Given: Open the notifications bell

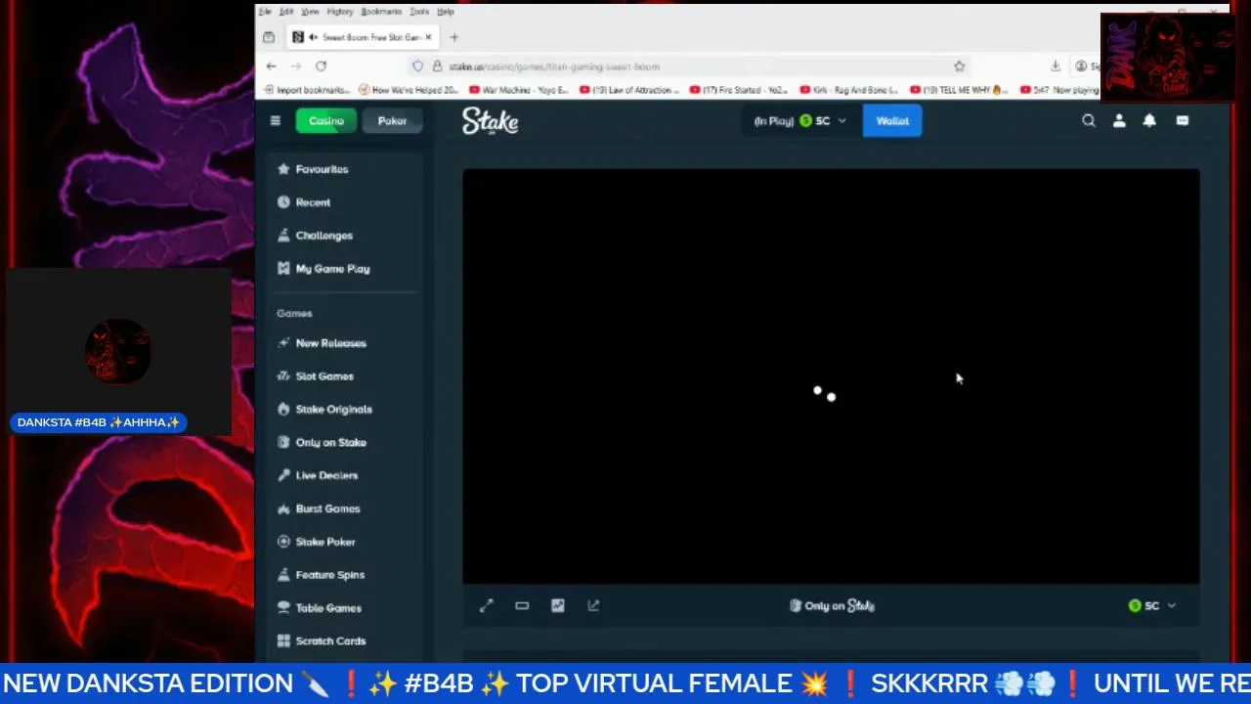Looking at the screenshot, I should [x=1149, y=121].
